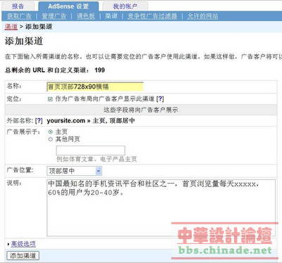The height and width of the screenshot is (263, 282).
Task: Open the 渠道 submenu item
Action: (x=111, y=16)
